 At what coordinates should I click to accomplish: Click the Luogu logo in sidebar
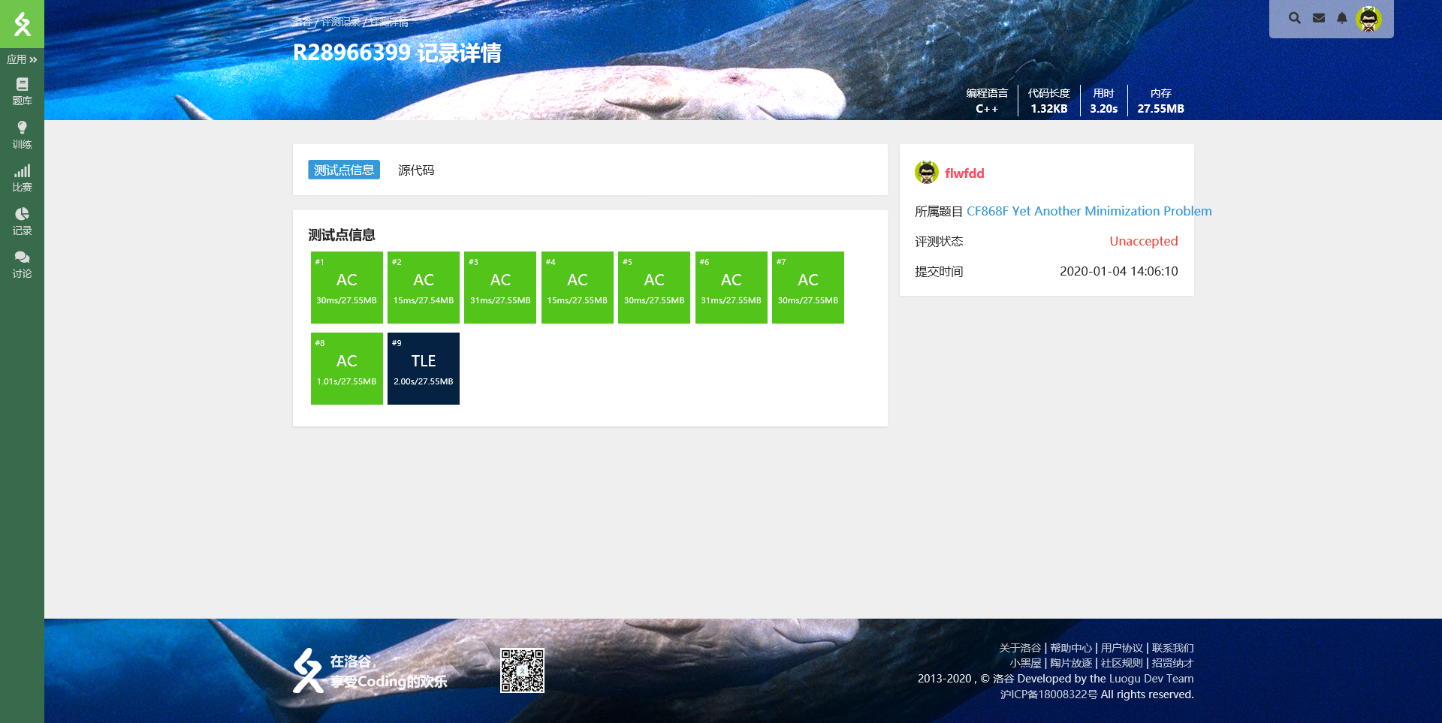22,24
